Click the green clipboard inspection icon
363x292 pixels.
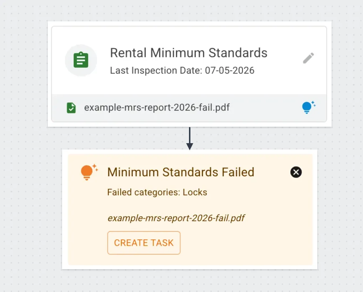tap(81, 60)
